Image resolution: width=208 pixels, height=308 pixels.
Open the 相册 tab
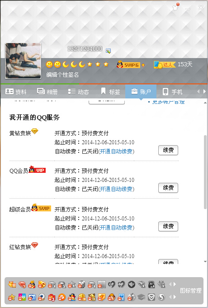tap(47, 92)
